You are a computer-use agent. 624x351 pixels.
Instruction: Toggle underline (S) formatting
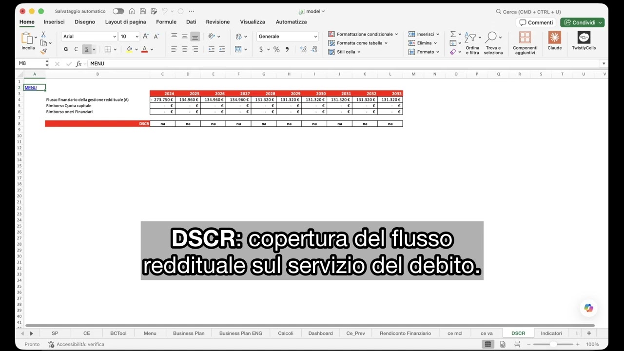click(87, 49)
